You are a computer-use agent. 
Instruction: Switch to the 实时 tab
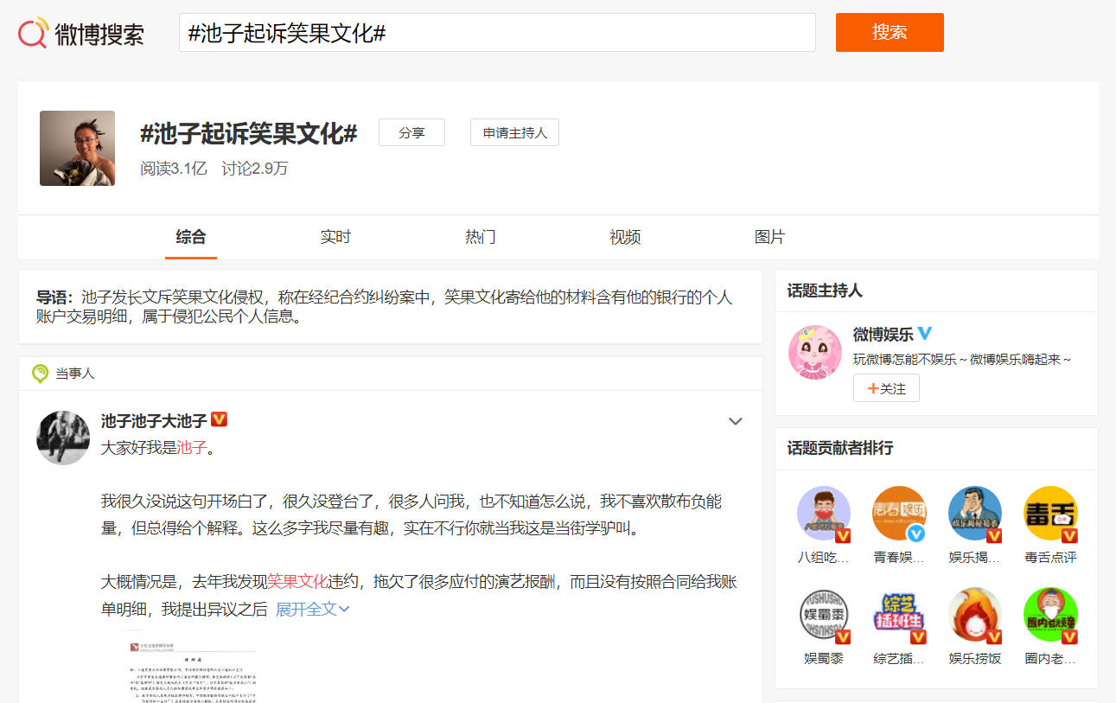click(x=335, y=237)
